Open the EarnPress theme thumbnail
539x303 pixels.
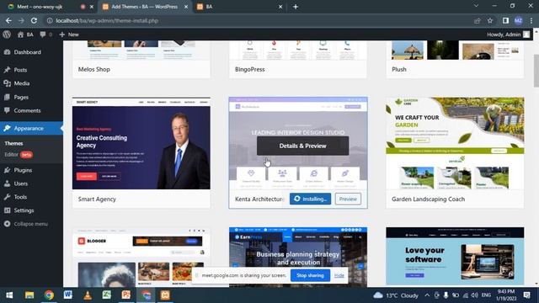298,257
